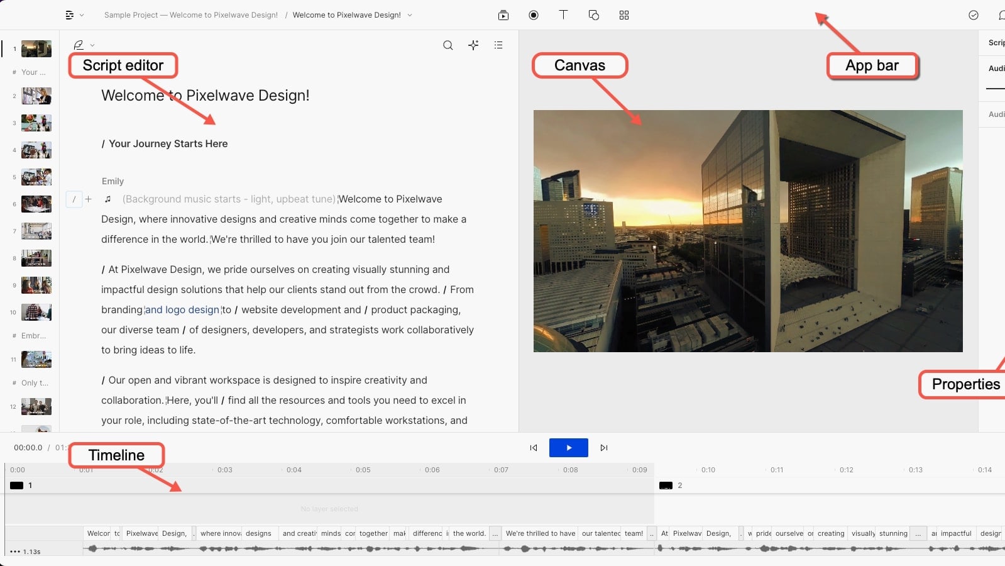Screen dimensions: 1005x566
Task: Open the three-dots menu beside 1.13s
Action: [15, 552]
